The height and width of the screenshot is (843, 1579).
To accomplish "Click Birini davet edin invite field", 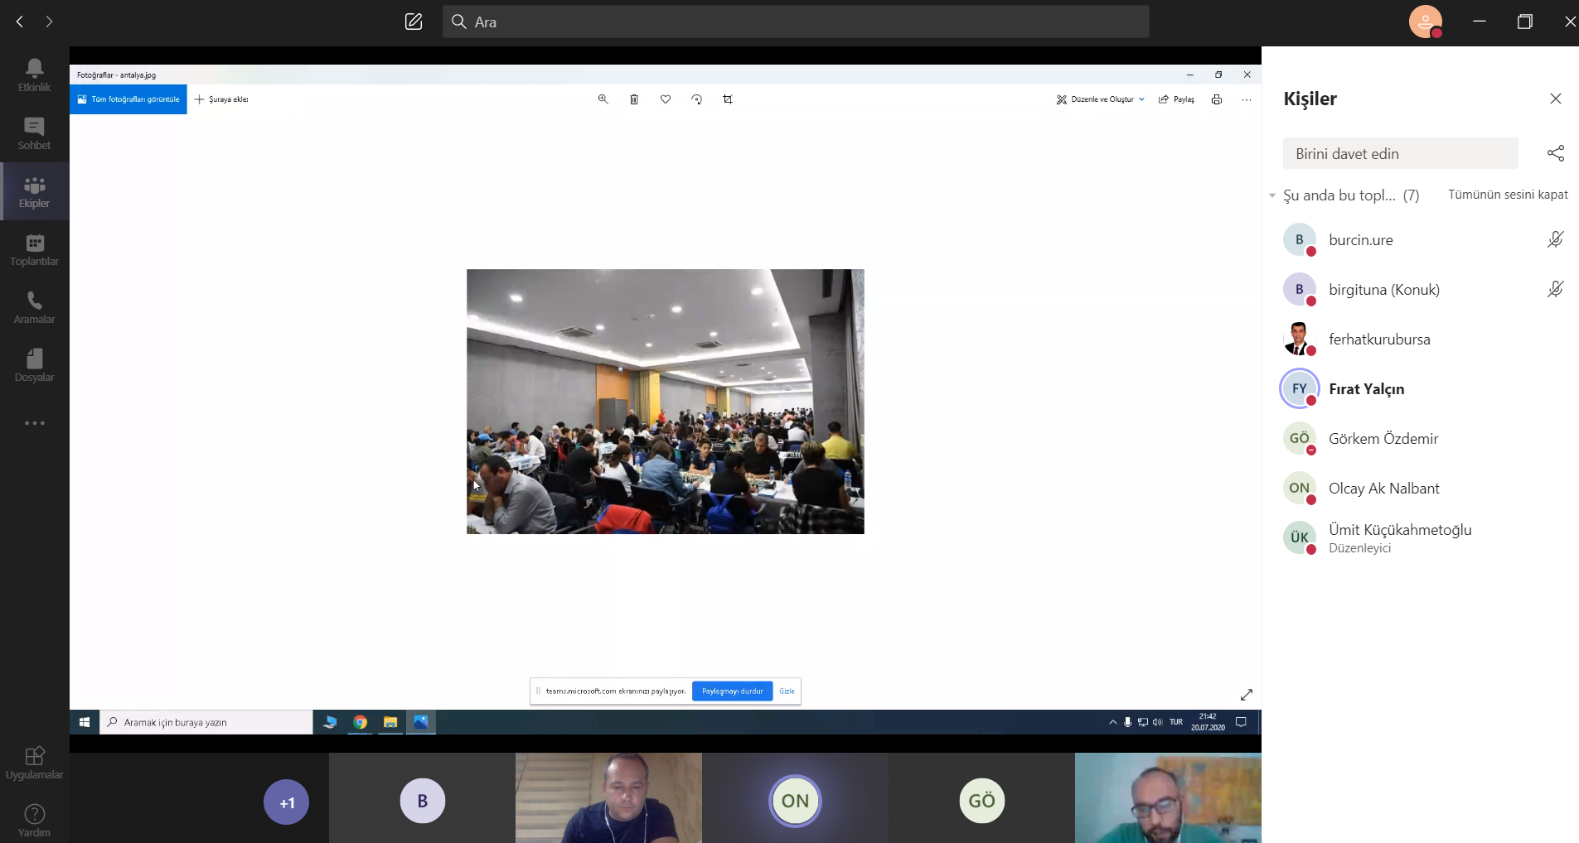I will pos(1401,153).
